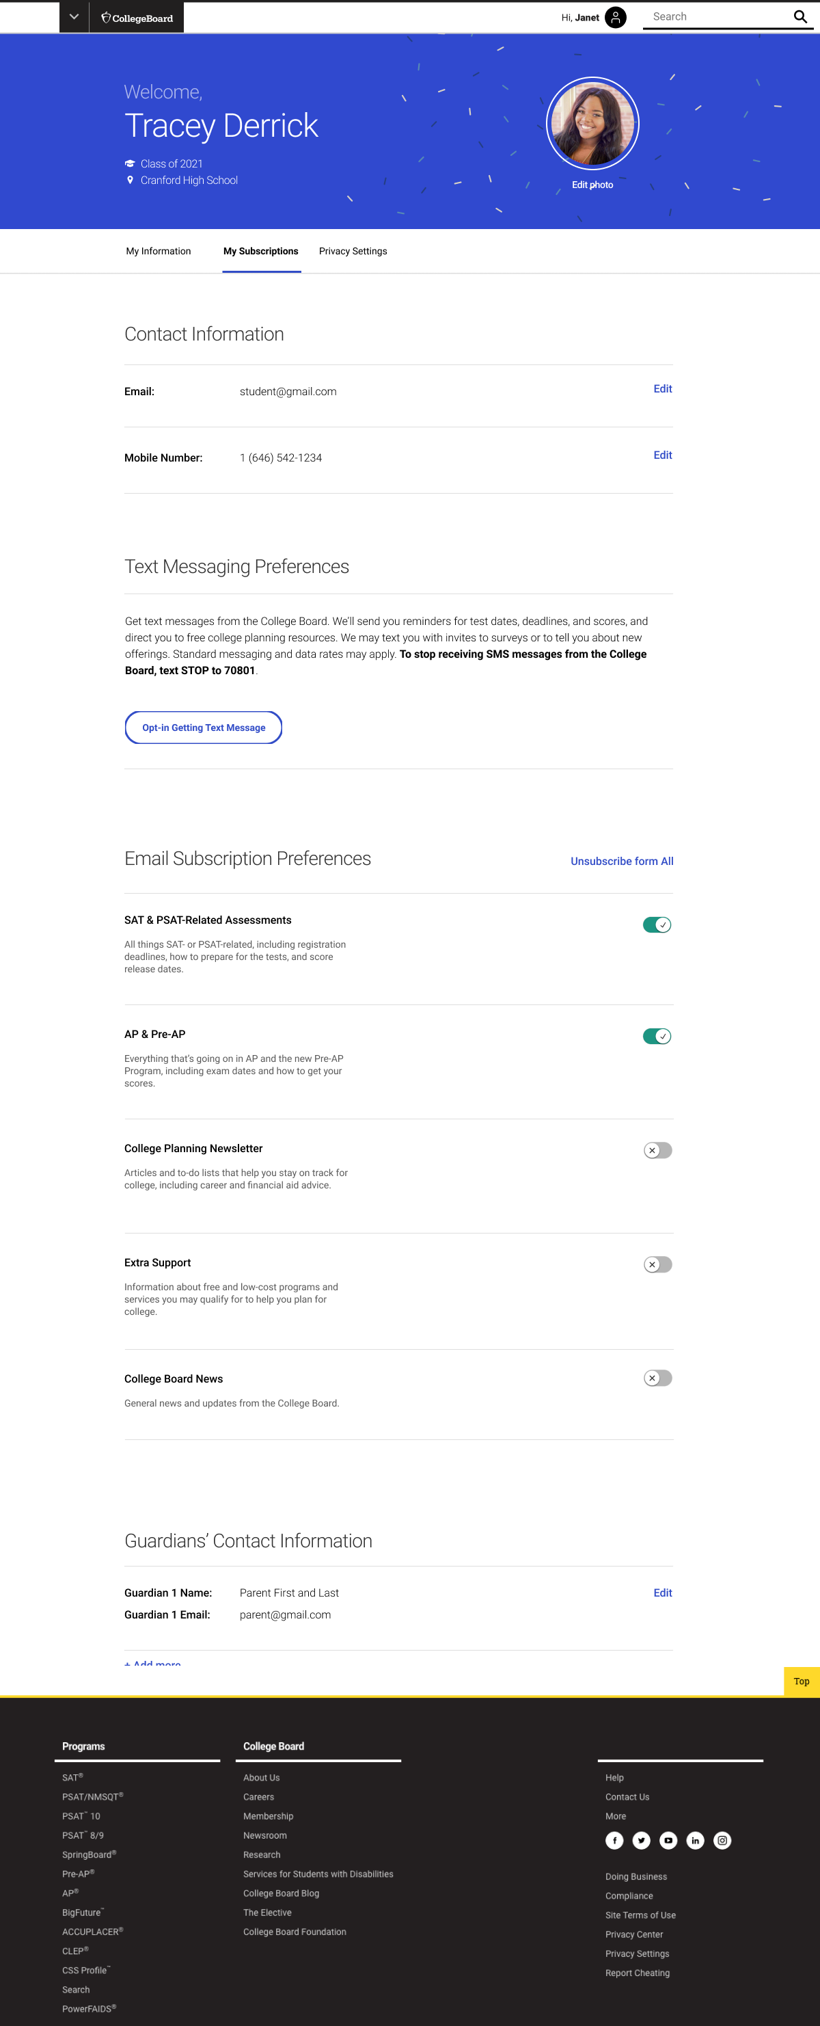Click Unsubscribe form All link
The height and width of the screenshot is (2026, 820).
tap(622, 862)
